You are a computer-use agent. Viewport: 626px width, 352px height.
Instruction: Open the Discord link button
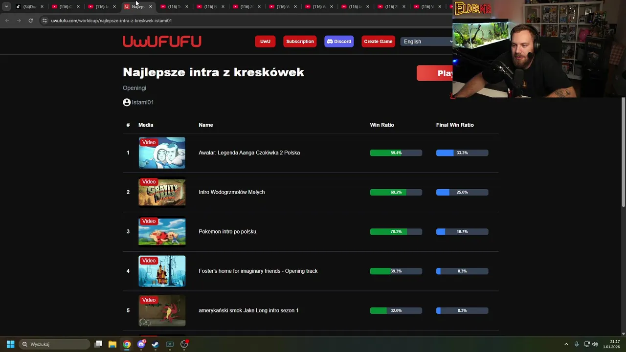pos(339,42)
